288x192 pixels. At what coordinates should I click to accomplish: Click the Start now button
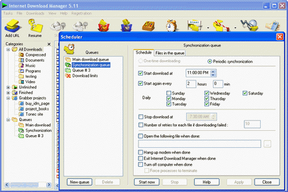[x=146, y=182]
